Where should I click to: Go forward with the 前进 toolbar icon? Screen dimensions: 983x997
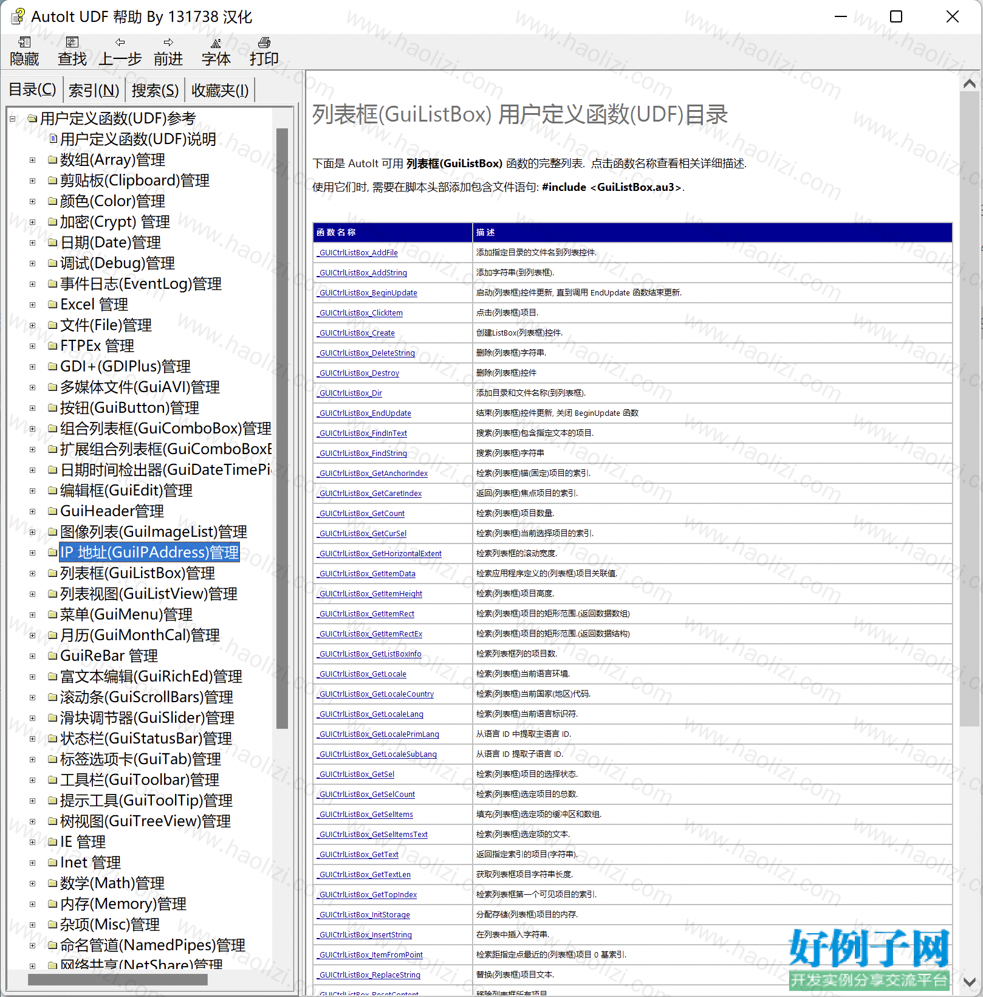pos(168,43)
